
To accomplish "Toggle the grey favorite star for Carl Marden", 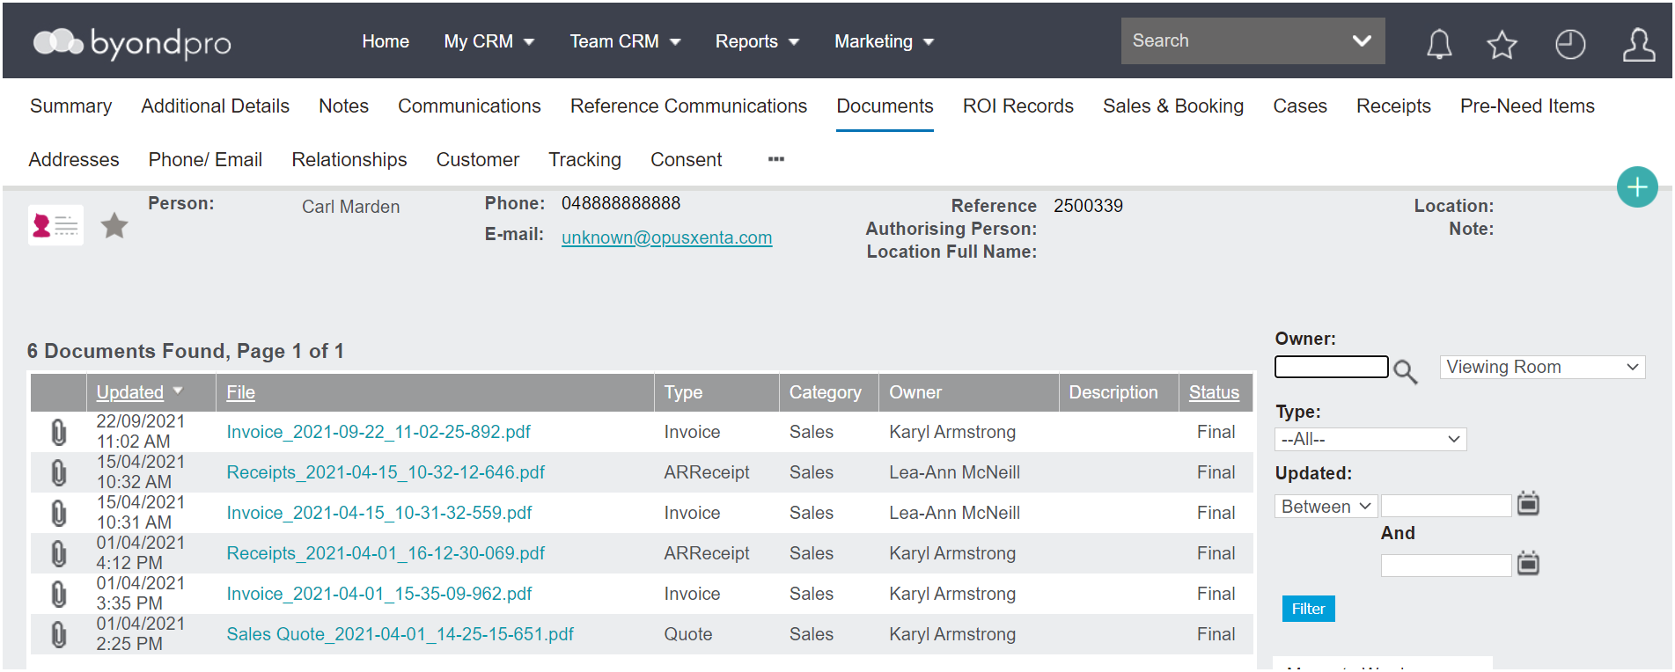I will (114, 226).
